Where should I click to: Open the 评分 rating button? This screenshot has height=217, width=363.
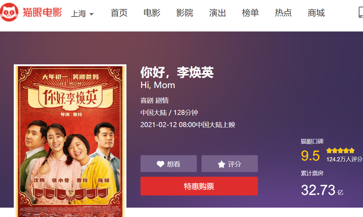click(230, 164)
